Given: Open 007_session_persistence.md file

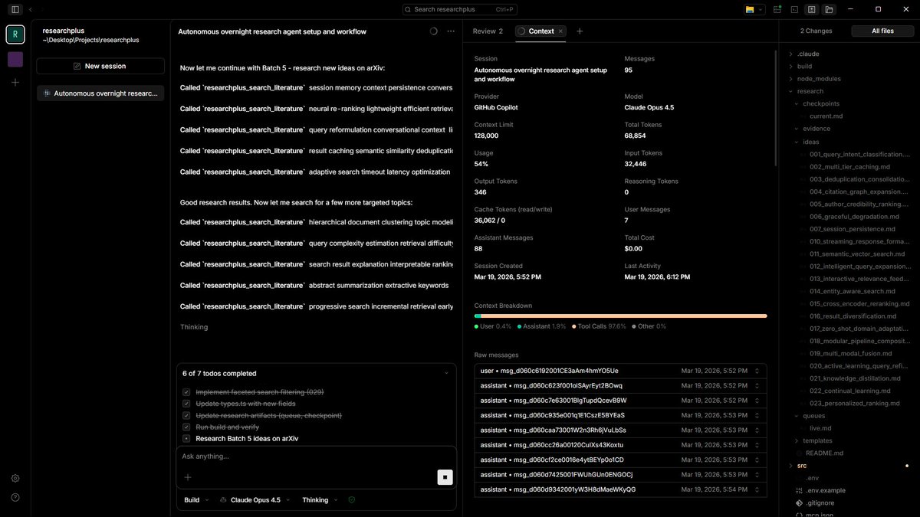Looking at the screenshot, I should (x=852, y=229).
